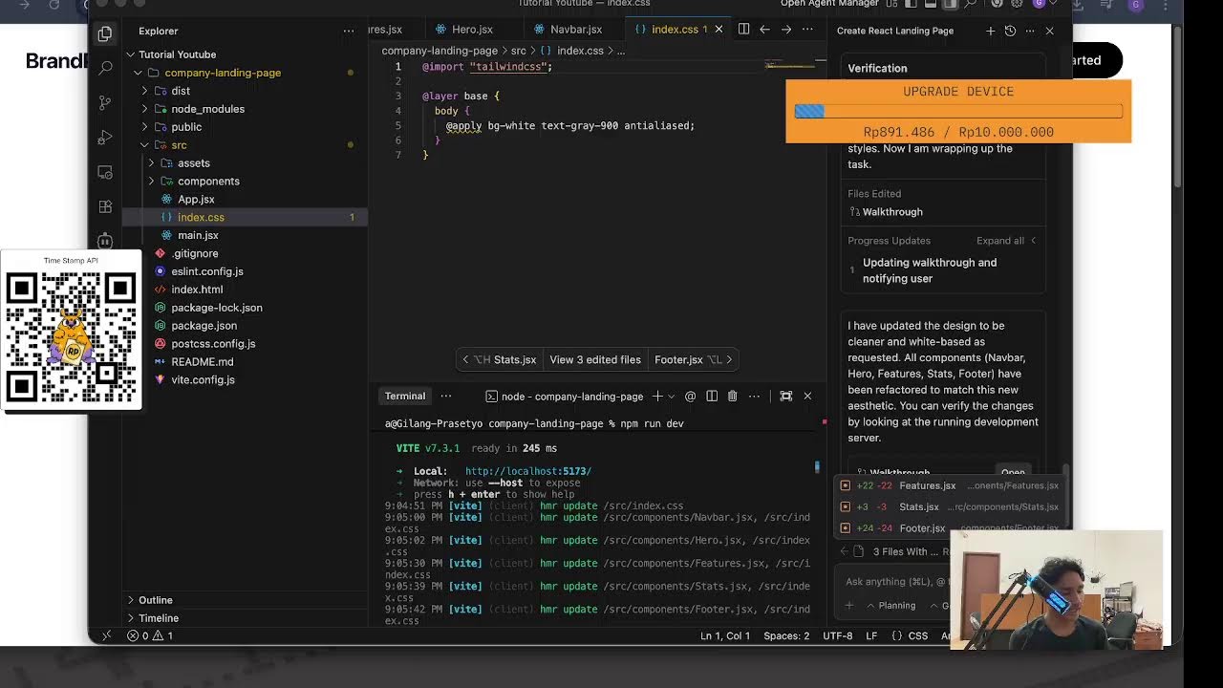The image size is (1223, 688).
Task: Open the Explorer view in activity bar
Action: tap(105, 34)
